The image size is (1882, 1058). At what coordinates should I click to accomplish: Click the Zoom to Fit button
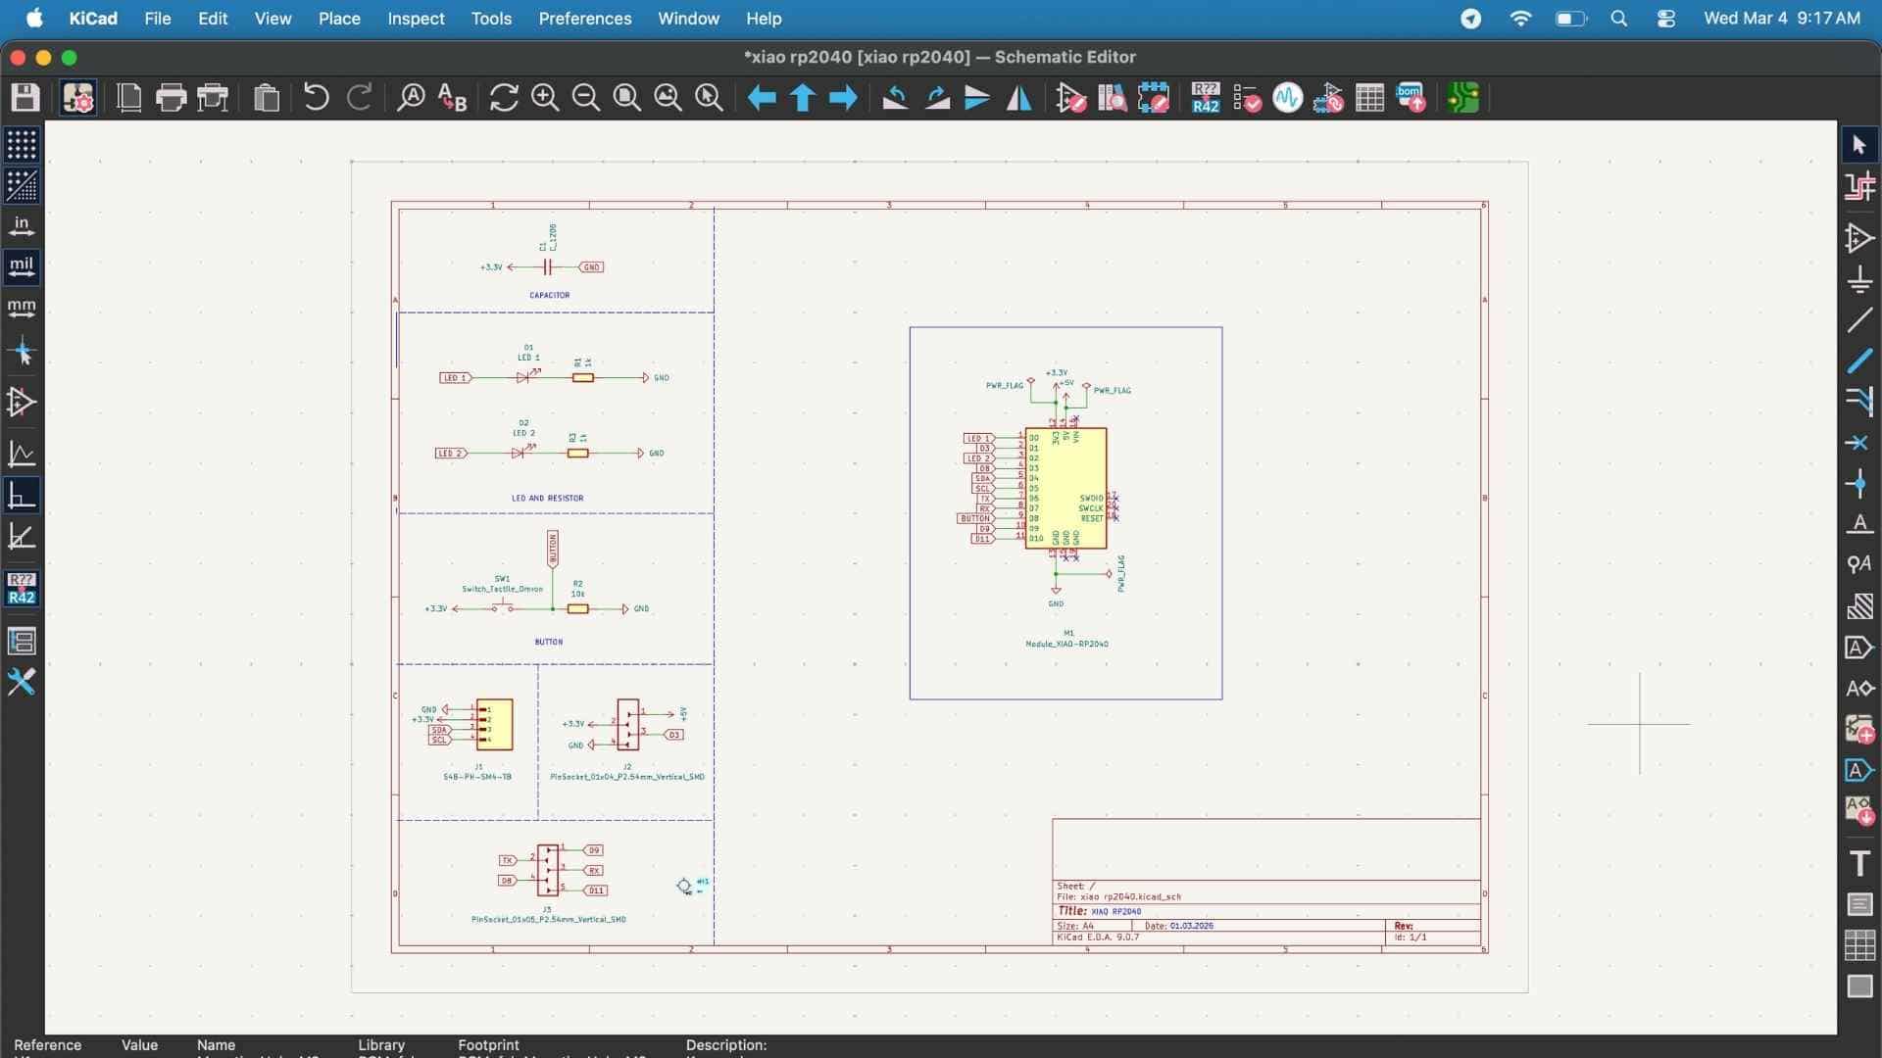click(626, 98)
